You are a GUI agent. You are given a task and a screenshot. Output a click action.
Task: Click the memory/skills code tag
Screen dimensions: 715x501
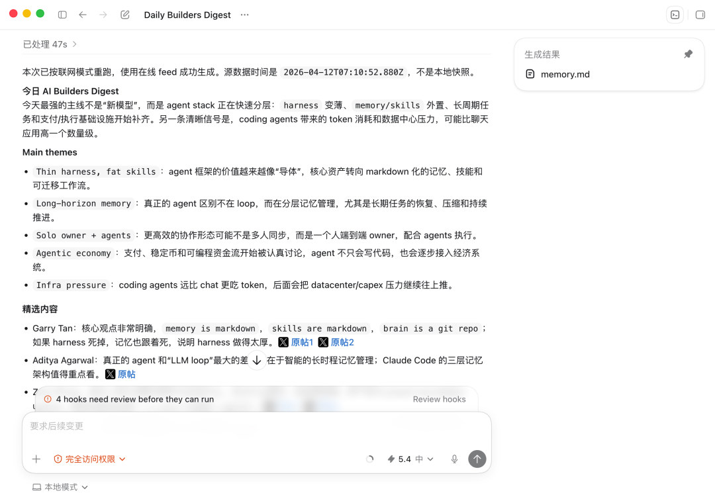tap(387, 105)
